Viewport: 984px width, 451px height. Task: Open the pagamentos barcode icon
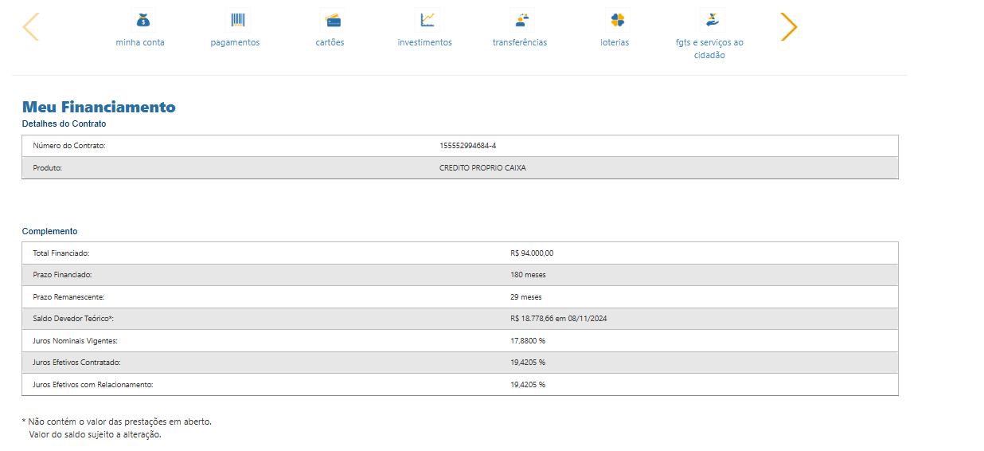tap(237, 20)
